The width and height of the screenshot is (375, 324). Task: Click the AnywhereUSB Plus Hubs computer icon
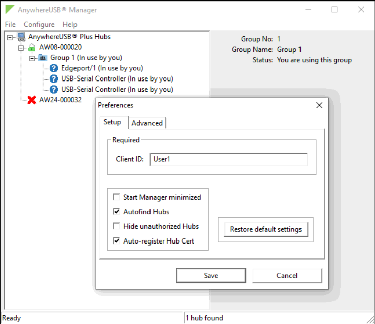[x=21, y=37]
